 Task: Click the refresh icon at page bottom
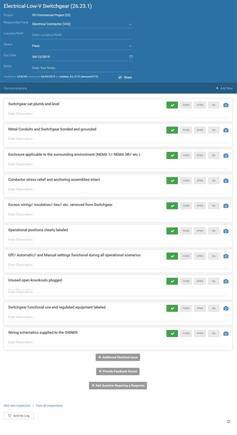pos(228,421)
